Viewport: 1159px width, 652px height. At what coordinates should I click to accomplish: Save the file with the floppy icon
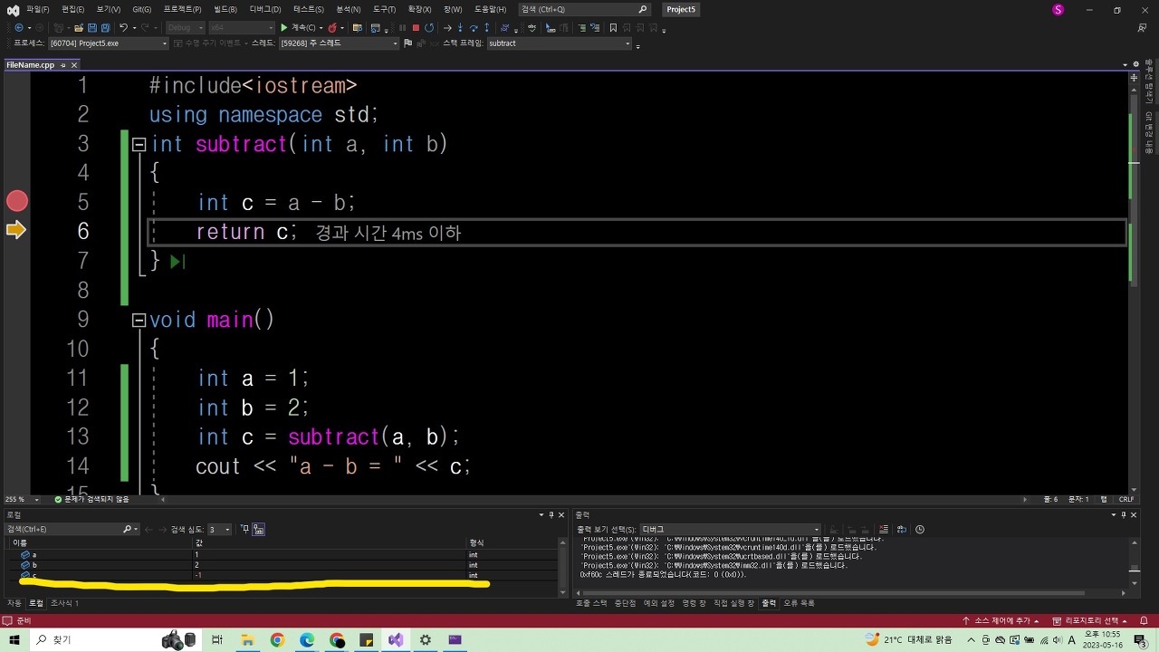point(92,27)
